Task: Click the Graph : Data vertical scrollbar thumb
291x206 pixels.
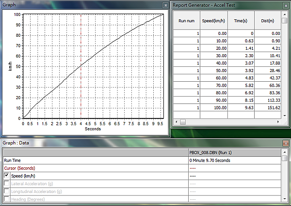Action: pos(285,158)
